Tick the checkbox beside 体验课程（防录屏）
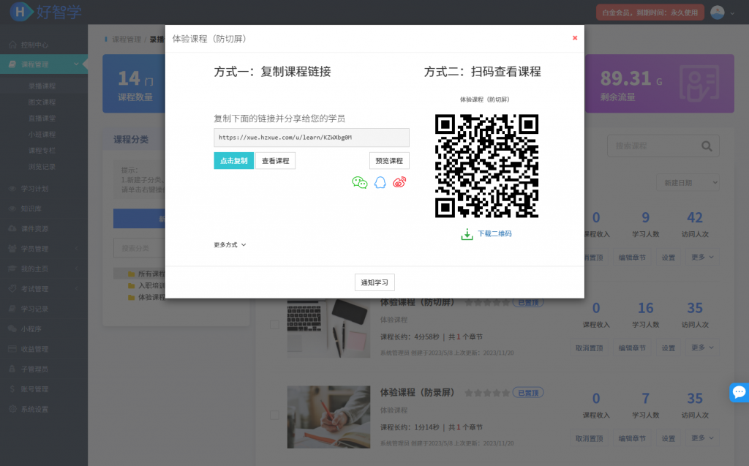This screenshot has height=466, width=749. click(274, 415)
